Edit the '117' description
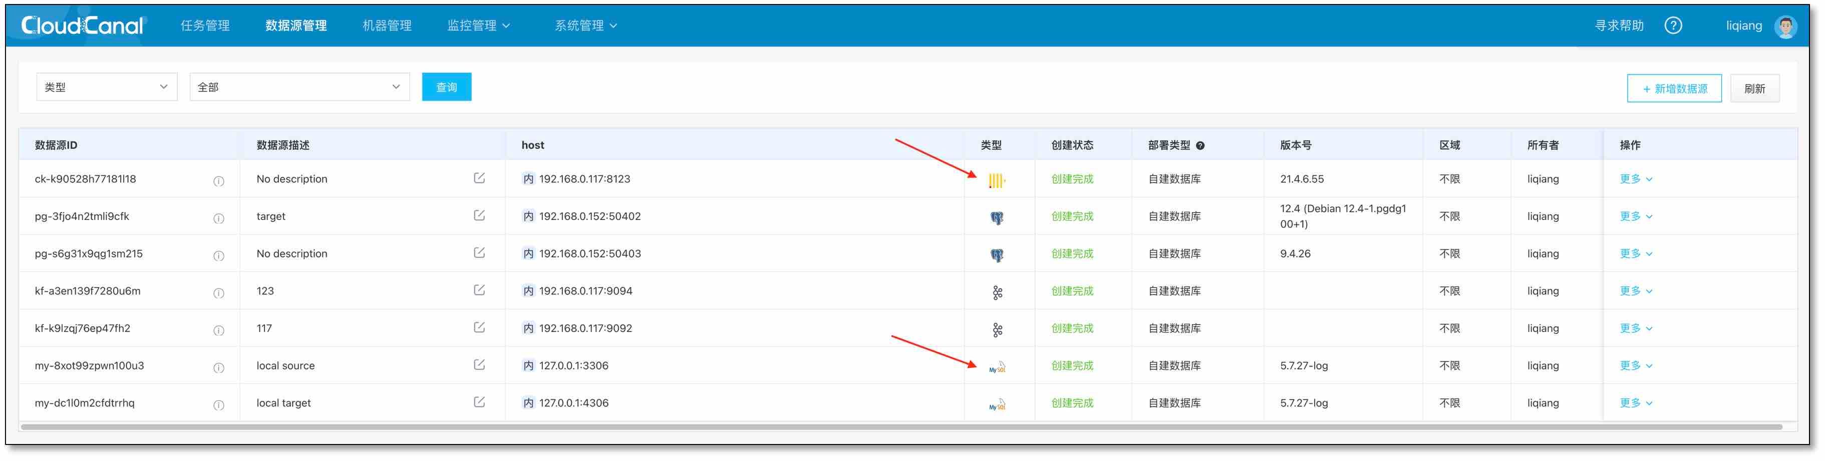The image size is (1825, 461). pos(479,327)
